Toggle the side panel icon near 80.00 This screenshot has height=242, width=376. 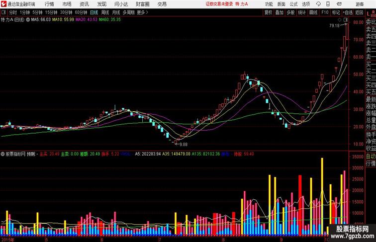346,20
